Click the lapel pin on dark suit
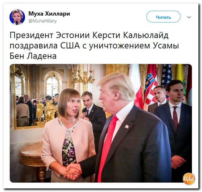Screen dimensions: 202x192 [x=127, y=127]
